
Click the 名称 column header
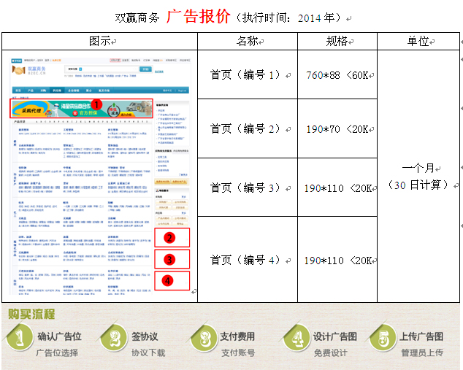coord(248,41)
